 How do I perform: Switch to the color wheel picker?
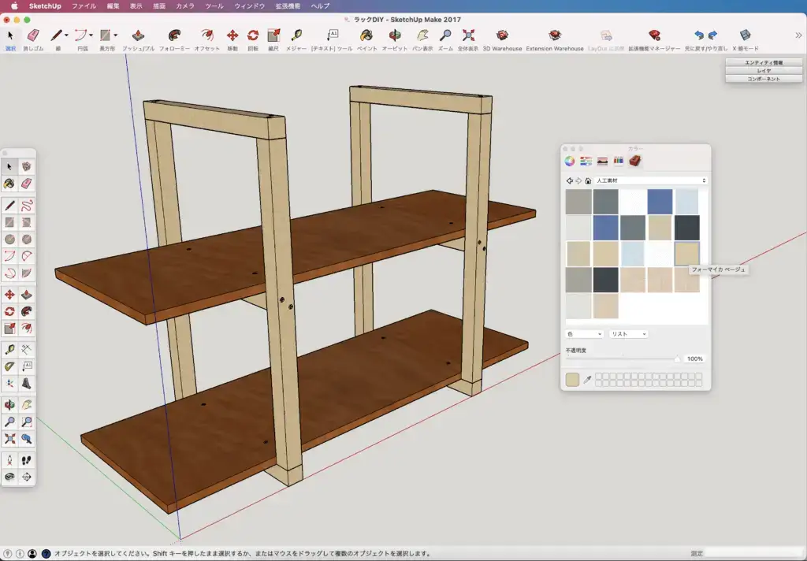click(569, 161)
